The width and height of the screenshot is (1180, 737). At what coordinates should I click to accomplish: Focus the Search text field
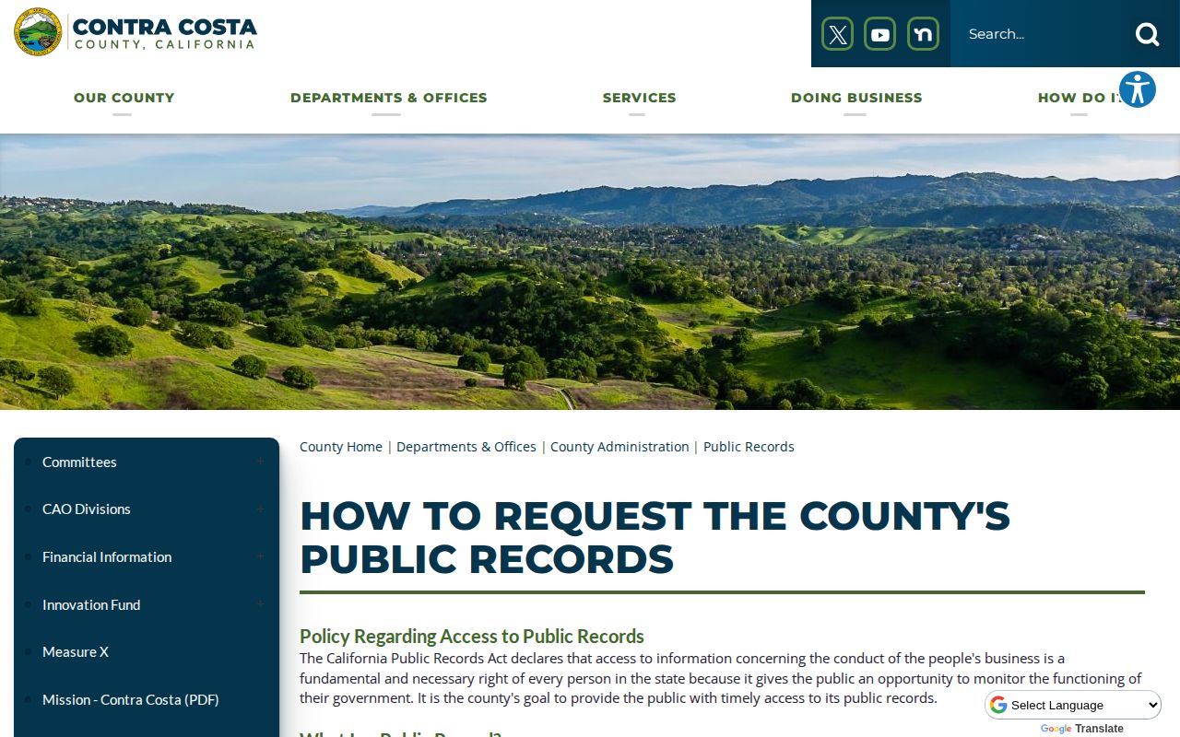coord(1042,34)
